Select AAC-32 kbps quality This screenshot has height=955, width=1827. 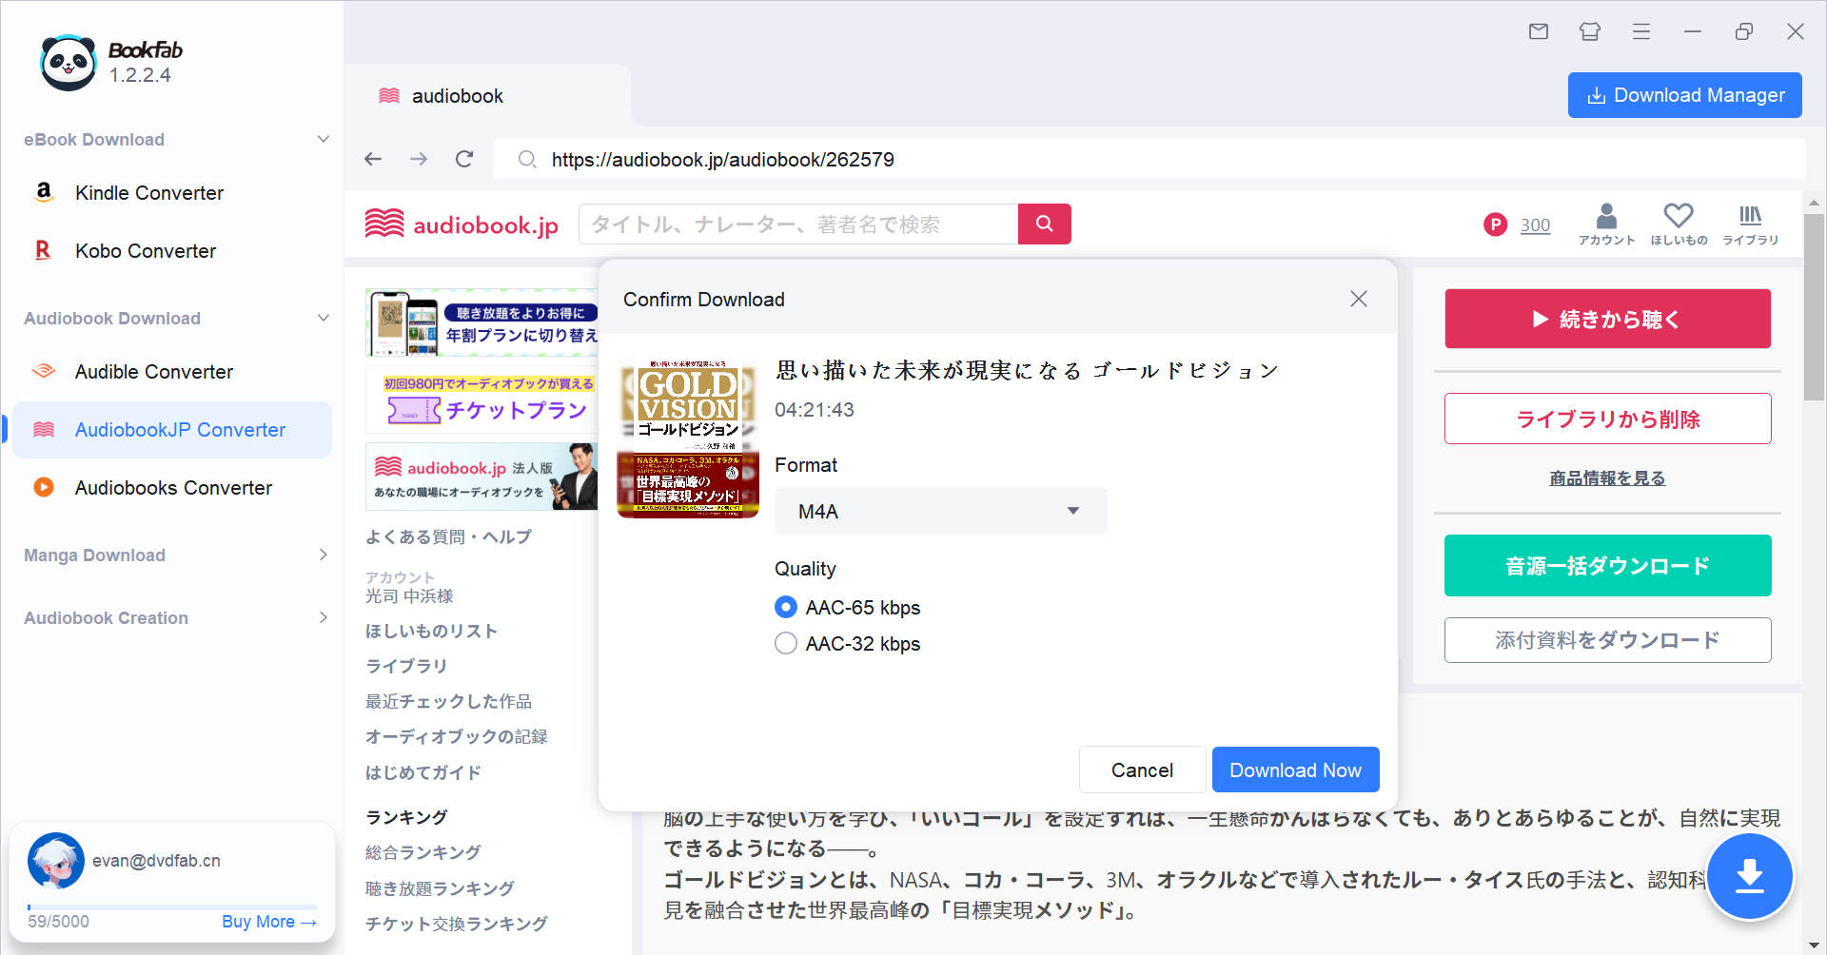786,644
